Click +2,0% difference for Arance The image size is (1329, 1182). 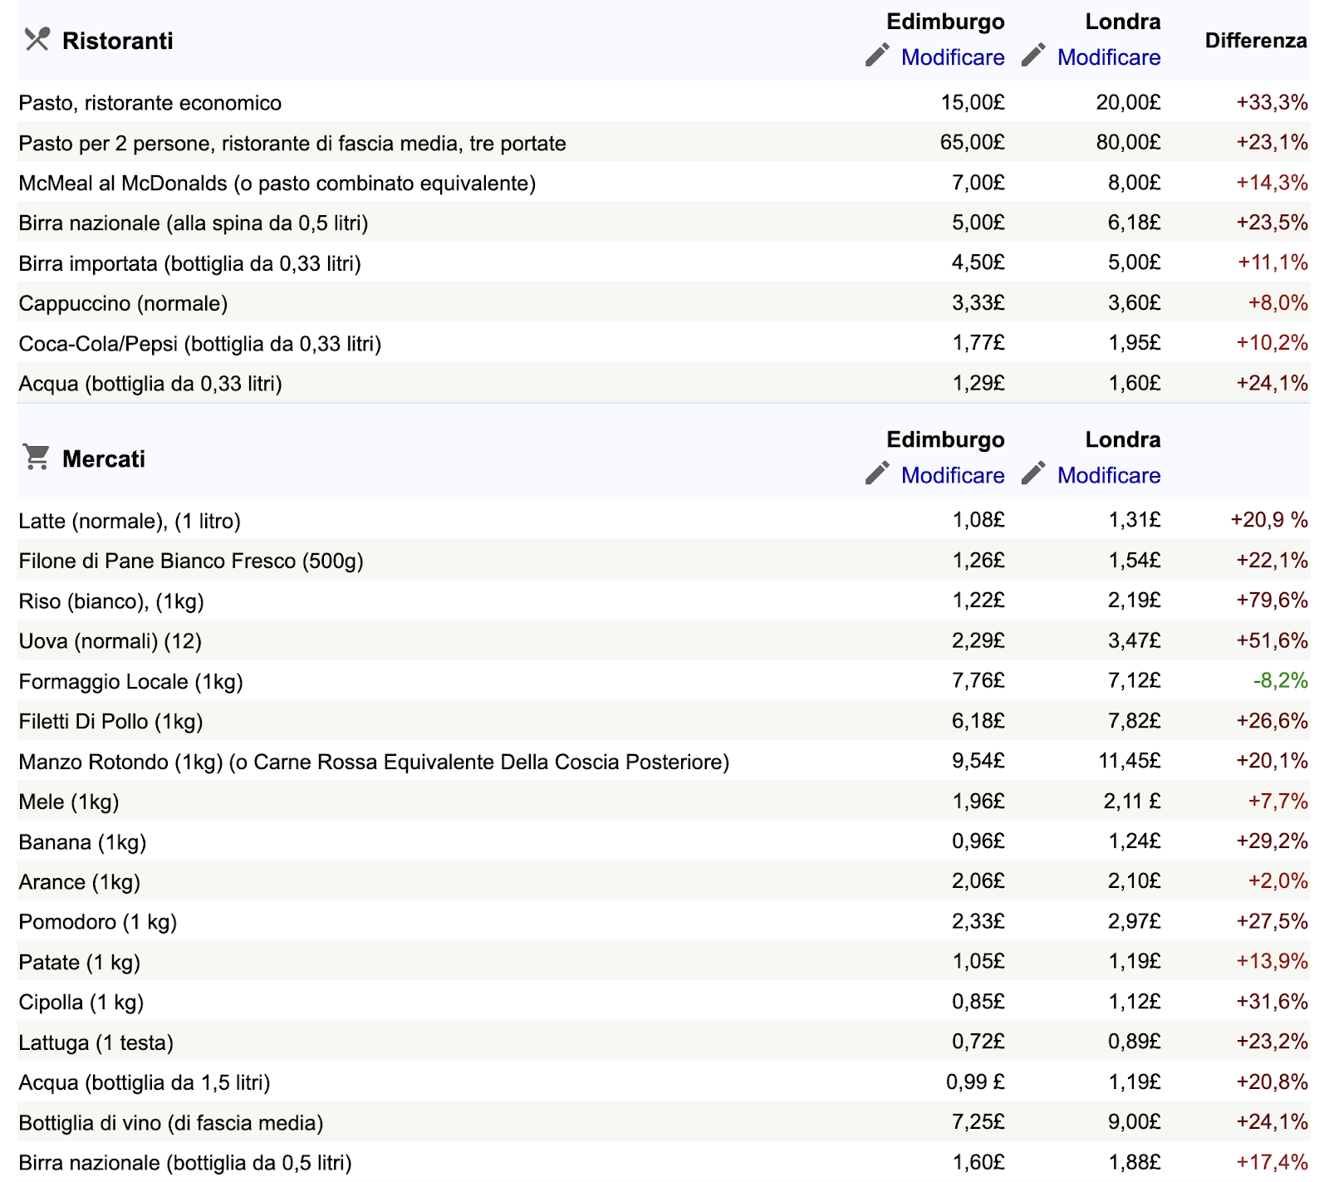(x=1278, y=881)
